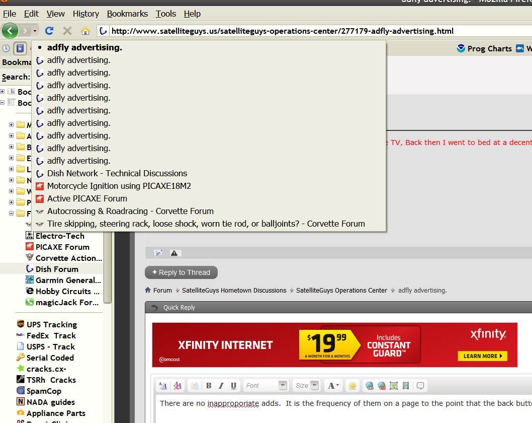The width and height of the screenshot is (532, 423).
Task: Open the Size dropdown in editor
Action: tap(307, 386)
